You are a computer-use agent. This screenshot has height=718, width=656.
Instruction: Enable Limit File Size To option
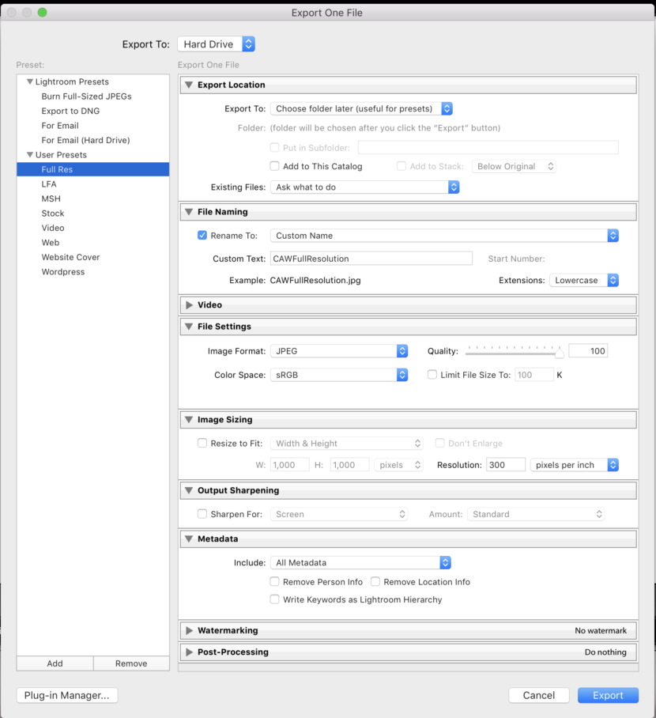click(x=432, y=374)
